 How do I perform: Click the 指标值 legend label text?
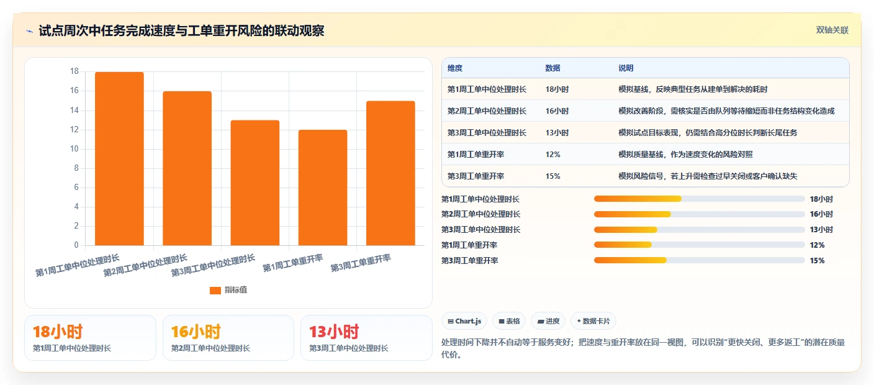pyautogui.click(x=236, y=290)
